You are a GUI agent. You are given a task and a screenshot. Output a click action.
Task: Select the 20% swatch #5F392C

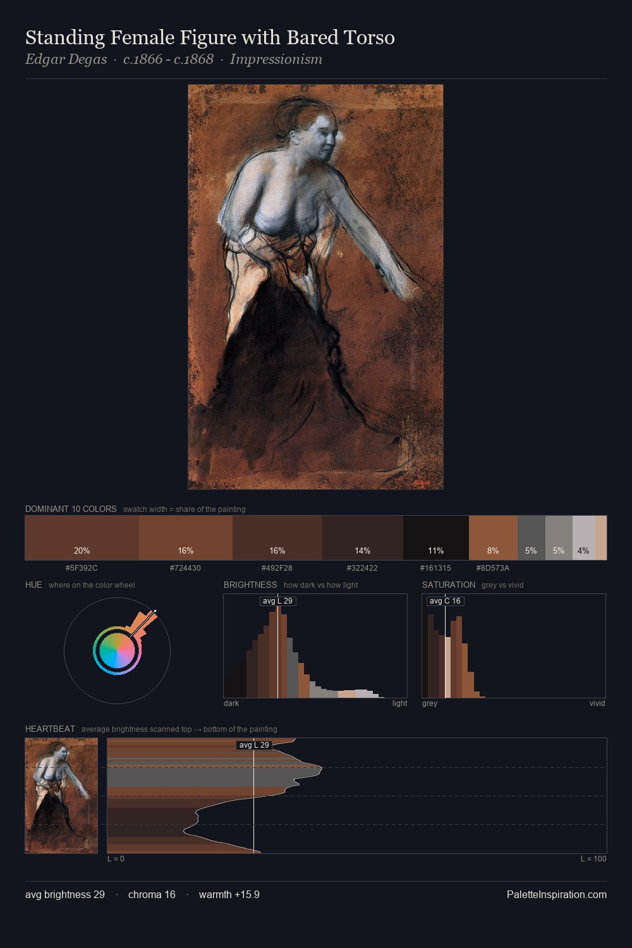point(82,538)
